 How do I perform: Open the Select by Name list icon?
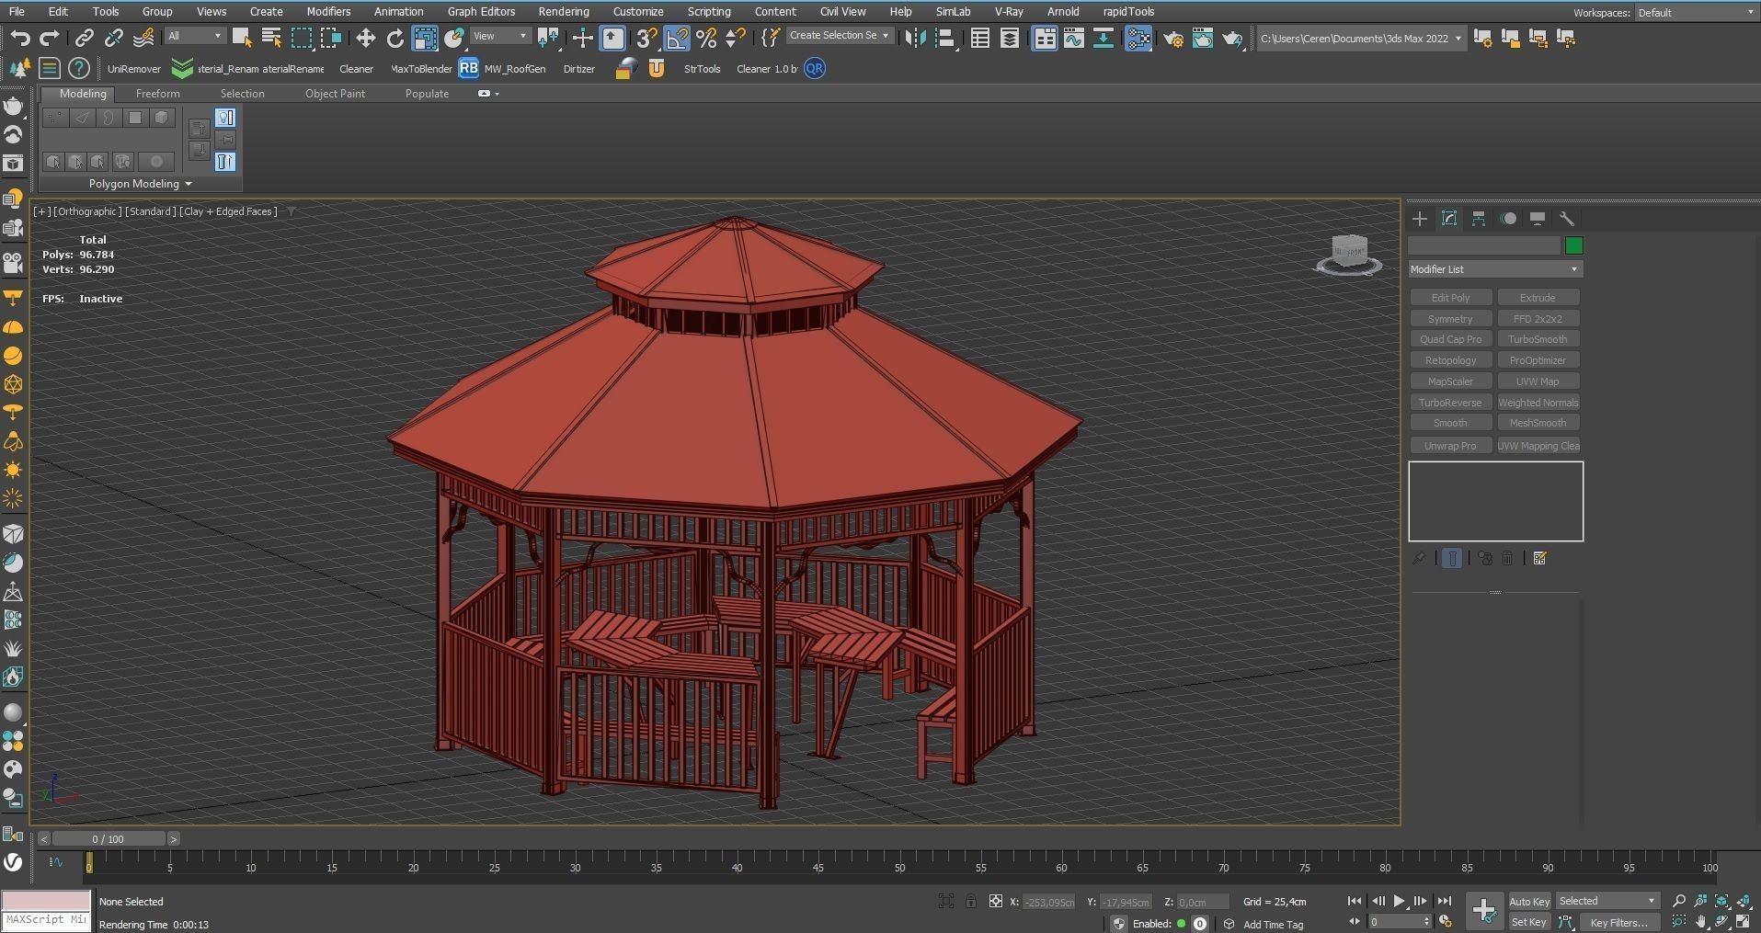click(271, 38)
